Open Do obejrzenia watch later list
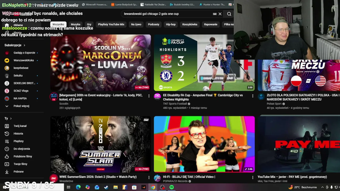This screenshot has width=340, height=191. tap(22, 149)
